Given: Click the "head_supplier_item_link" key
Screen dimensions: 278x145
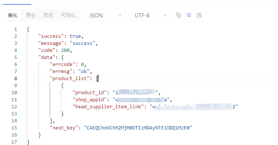Looking at the screenshot, I should 108,106.
